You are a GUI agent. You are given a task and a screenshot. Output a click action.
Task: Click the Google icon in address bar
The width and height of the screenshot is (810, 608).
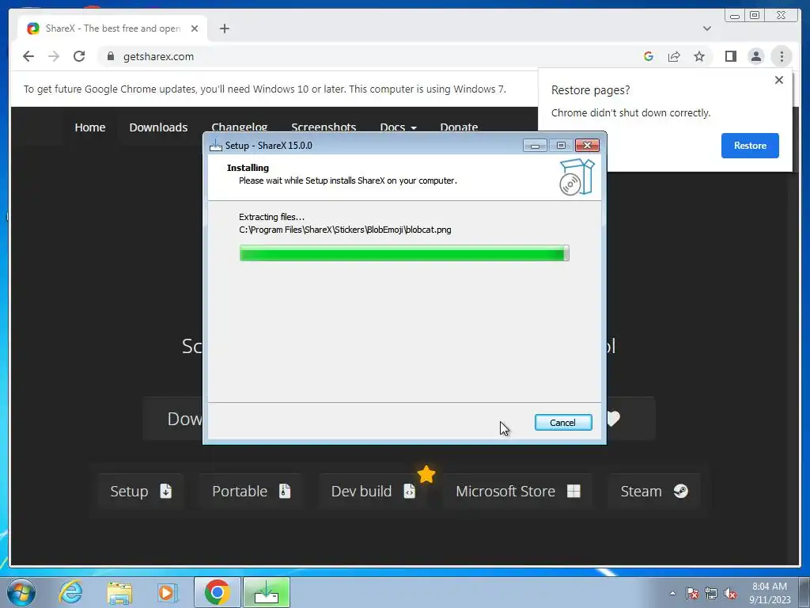coord(649,56)
